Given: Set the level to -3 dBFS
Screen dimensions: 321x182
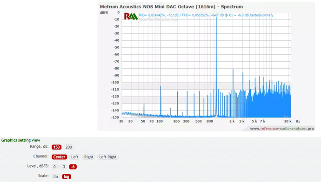Looking at the screenshot, I should [x=63, y=167].
